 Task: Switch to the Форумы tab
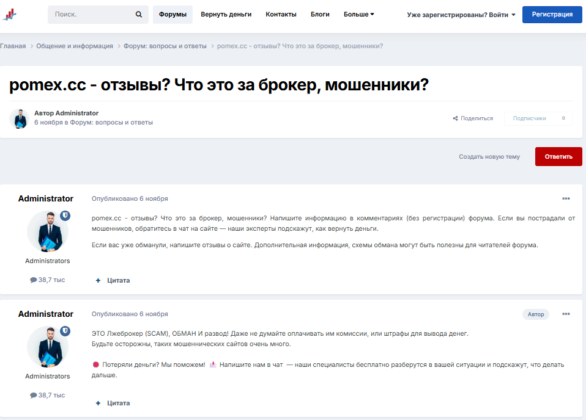(x=172, y=13)
